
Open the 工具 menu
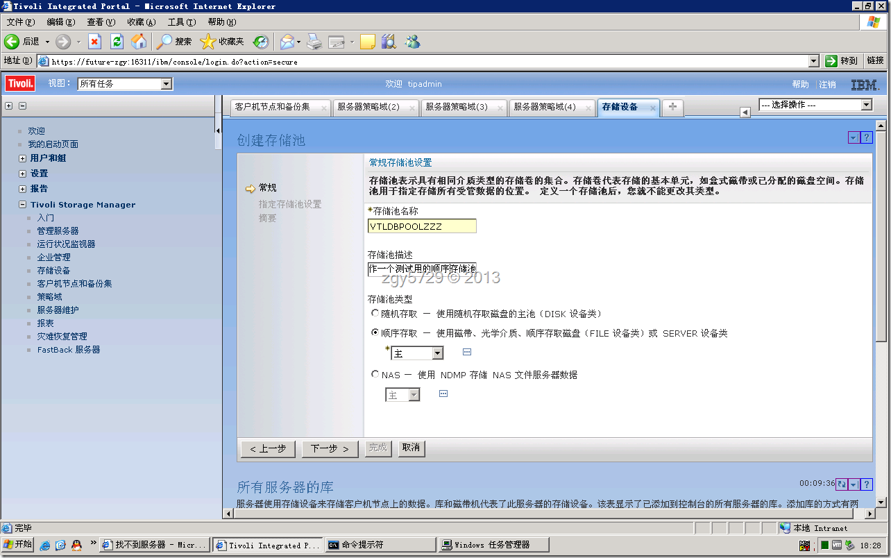click(182, 22)
